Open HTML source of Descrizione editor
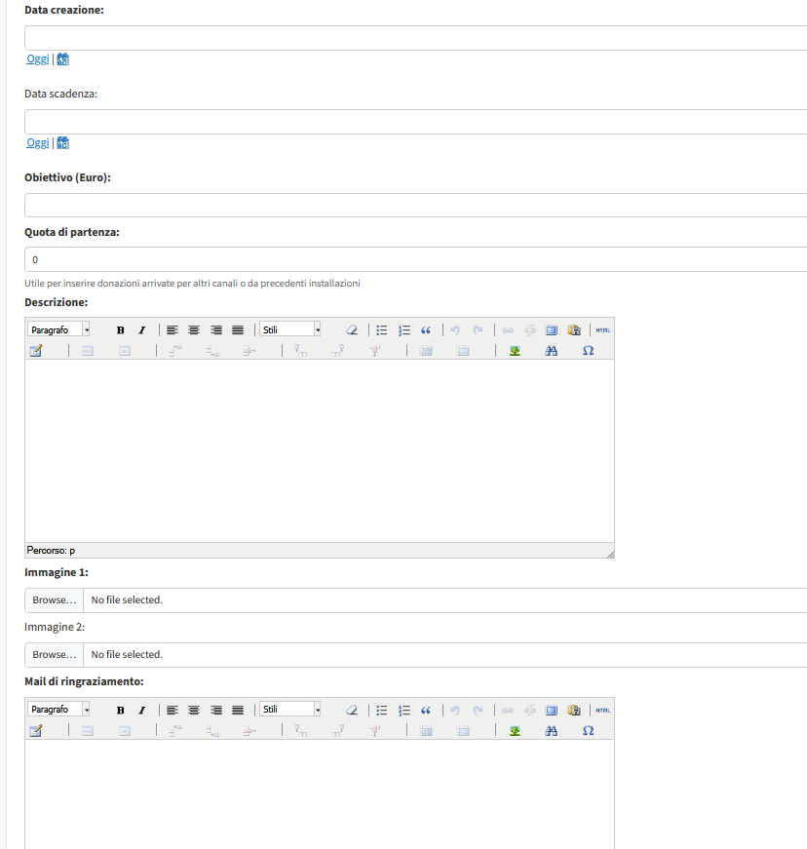This screenshot has width=807, height=849. (x=602, y=330)
